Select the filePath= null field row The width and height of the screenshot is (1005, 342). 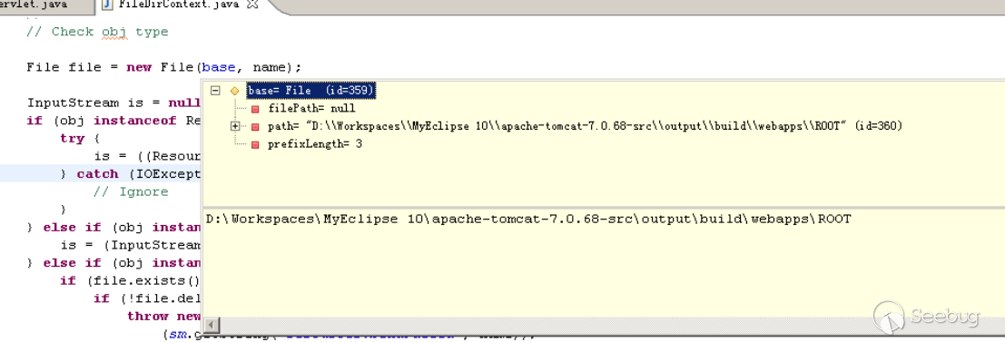click(311, 109)
